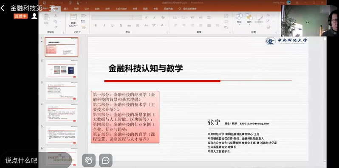Click the Decrease Indent icon in the paragraph group
339x168 pixels.
coord(192,17)
